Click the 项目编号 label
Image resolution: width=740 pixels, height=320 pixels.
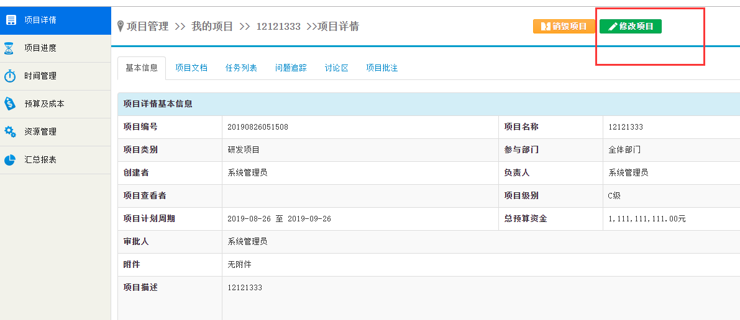[140, 127]
